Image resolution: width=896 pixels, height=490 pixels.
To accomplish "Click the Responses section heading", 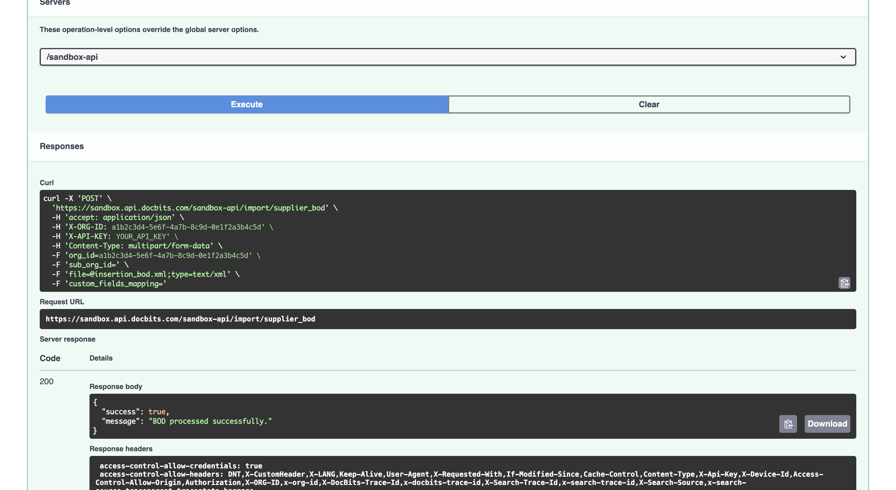I will point(62,146).
